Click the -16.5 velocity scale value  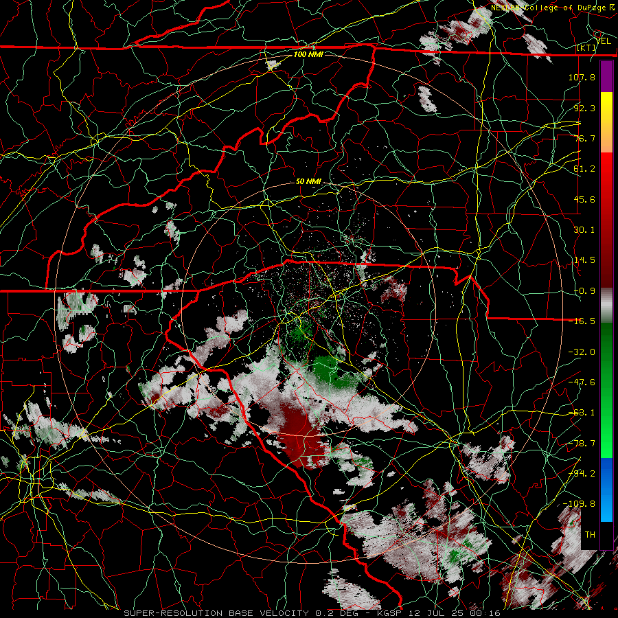[x=582, y=321]
